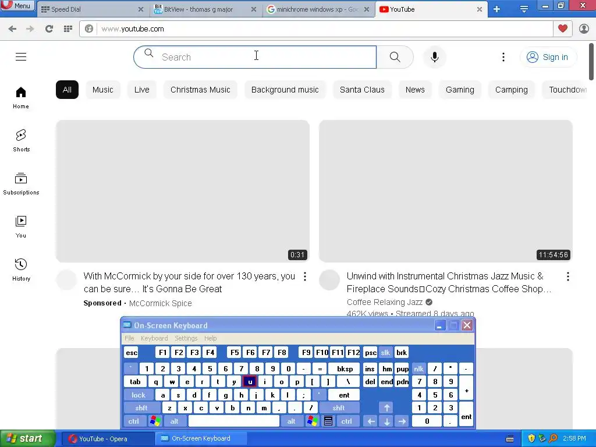Start voice search with microphone icon
The height and width of the screenshot is (447, 596).
(x=435, y=57)
